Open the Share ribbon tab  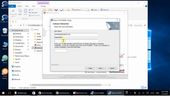27,6
